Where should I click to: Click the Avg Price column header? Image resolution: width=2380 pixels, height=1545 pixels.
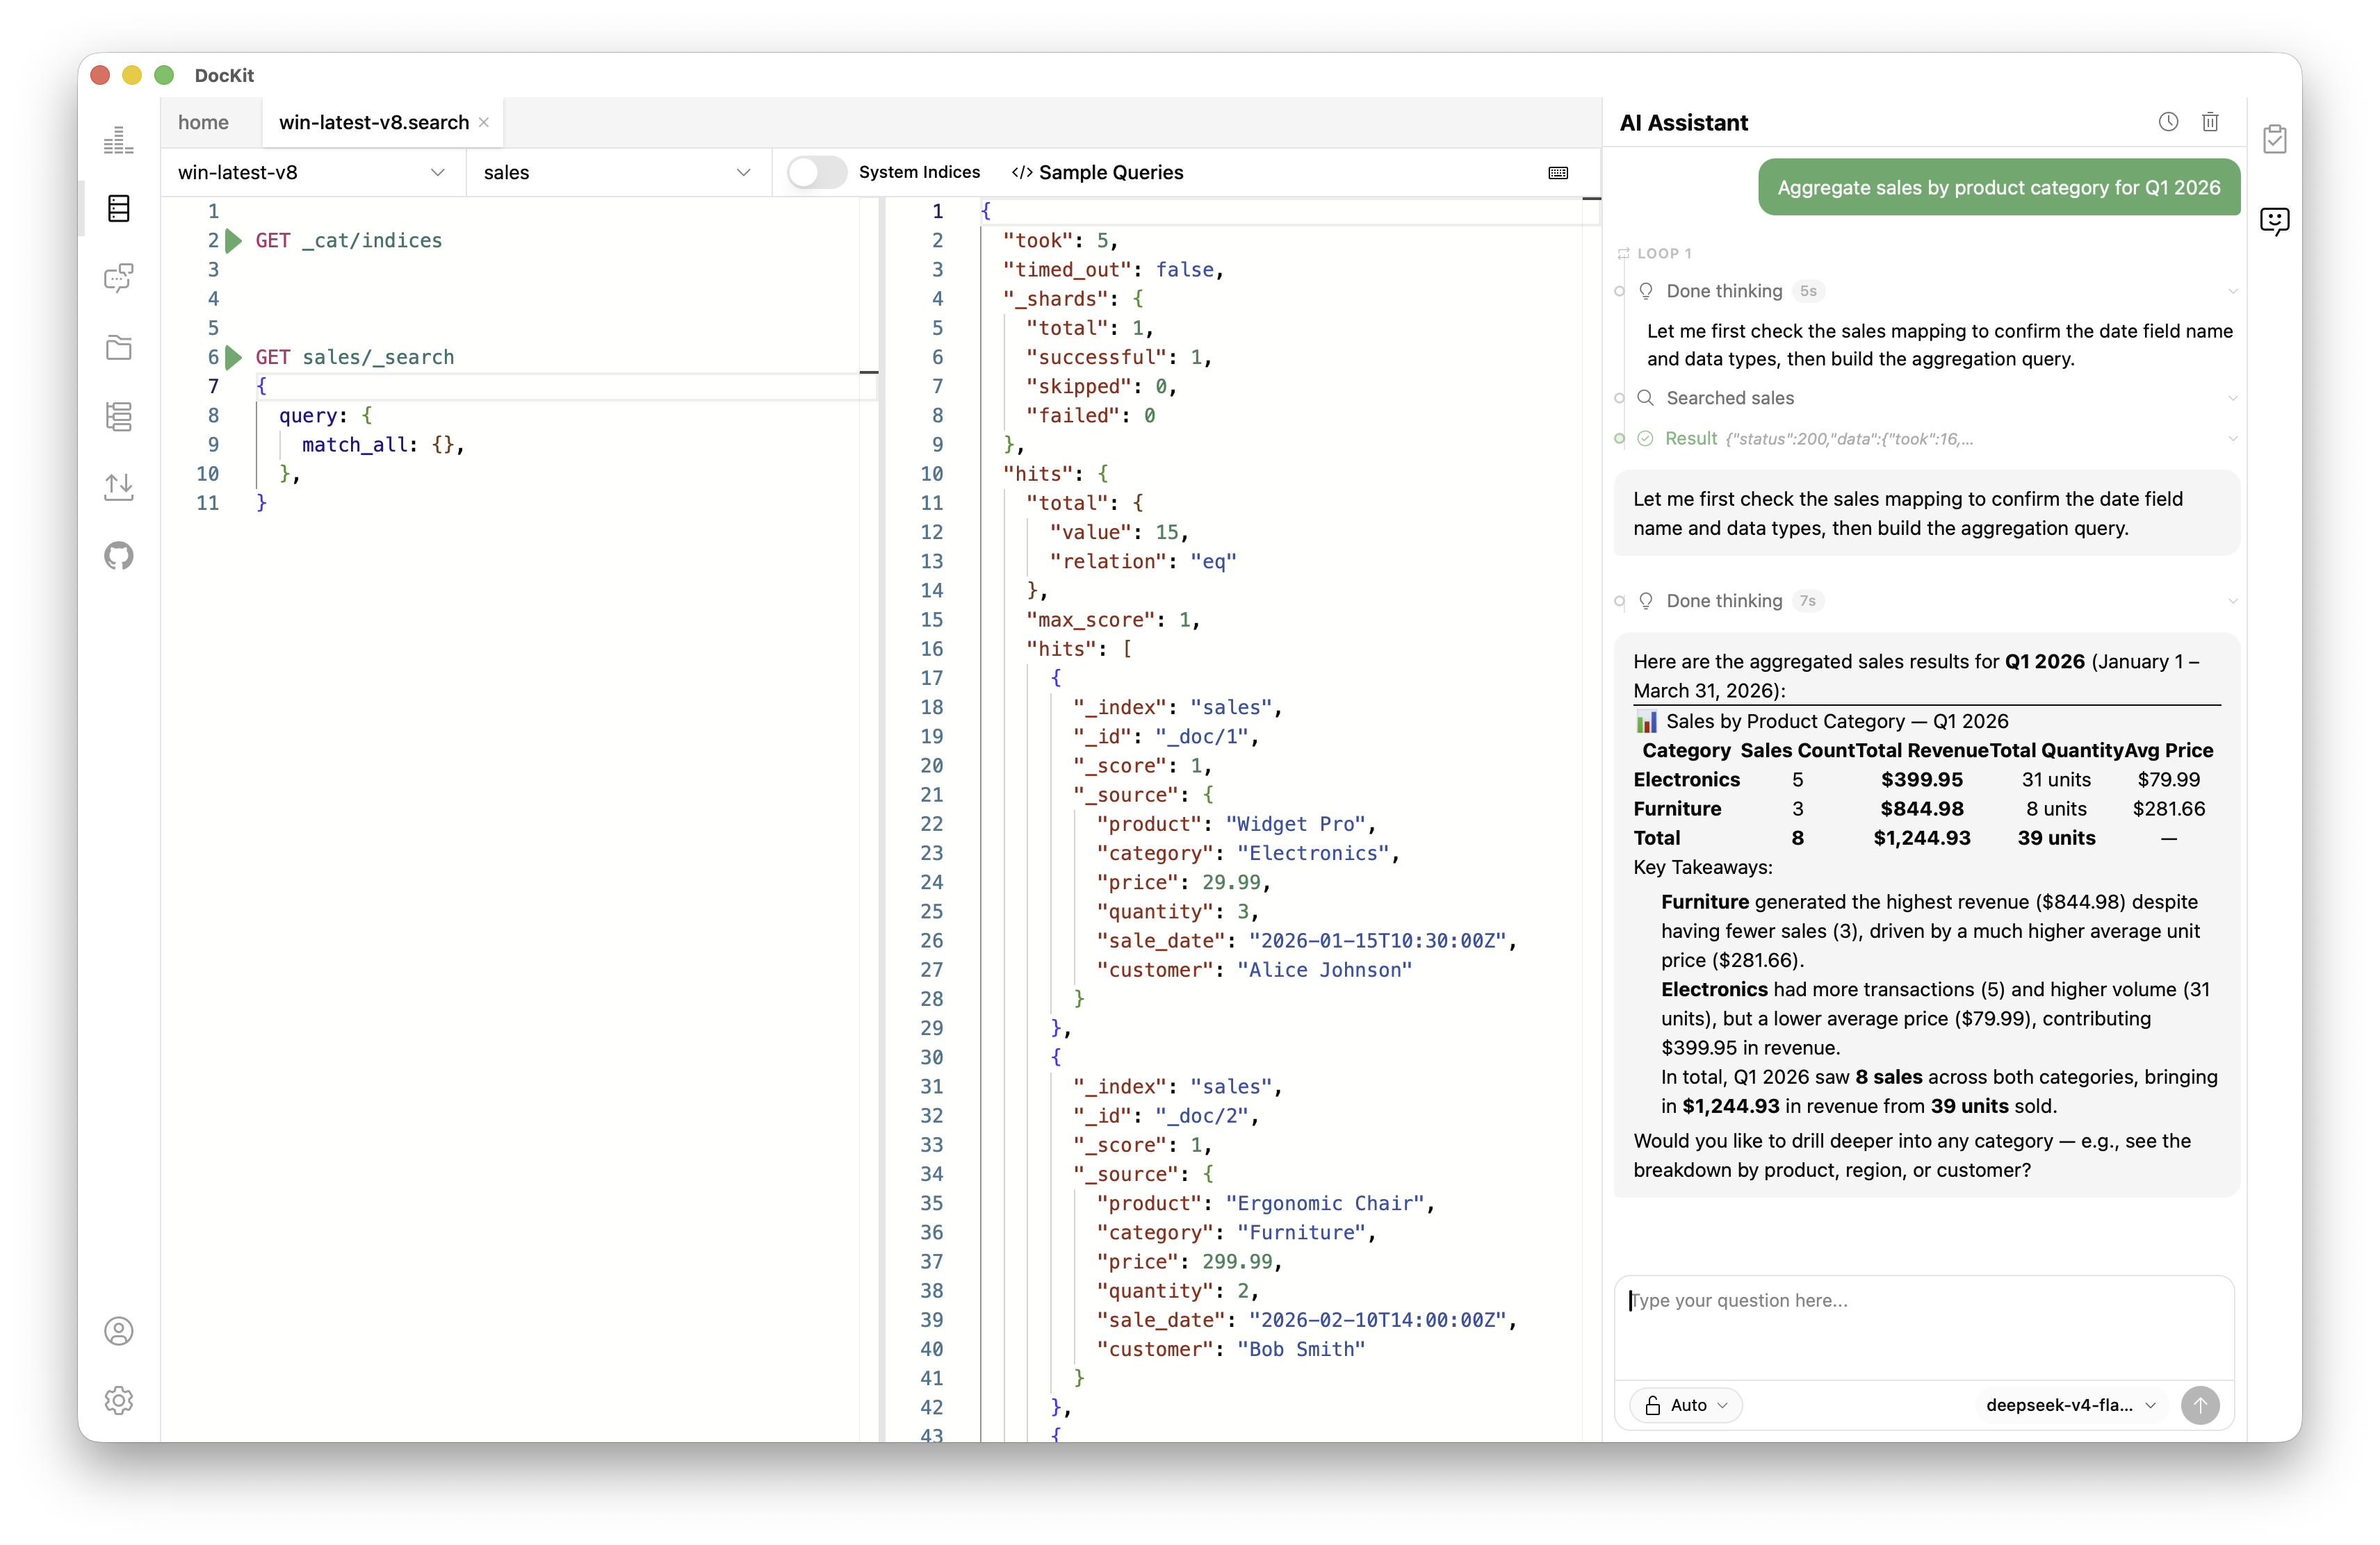coord(2169,752)
